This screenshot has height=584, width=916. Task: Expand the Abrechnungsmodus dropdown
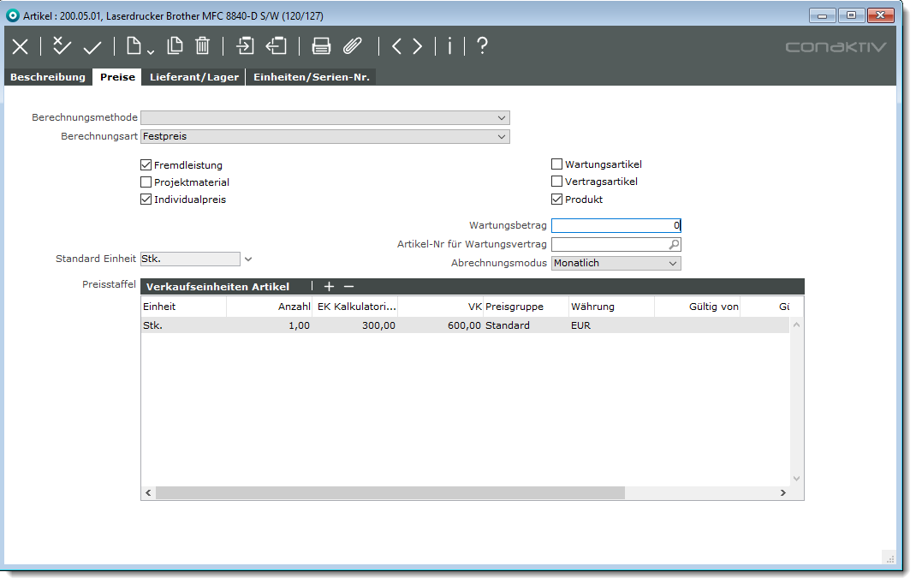pyautogui.click(x=672, y=264)
